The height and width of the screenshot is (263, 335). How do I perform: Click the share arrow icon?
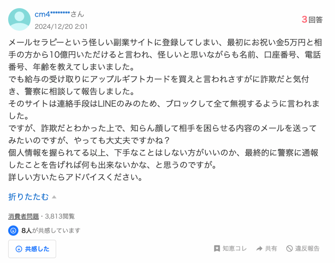click(x=259, y=249)
